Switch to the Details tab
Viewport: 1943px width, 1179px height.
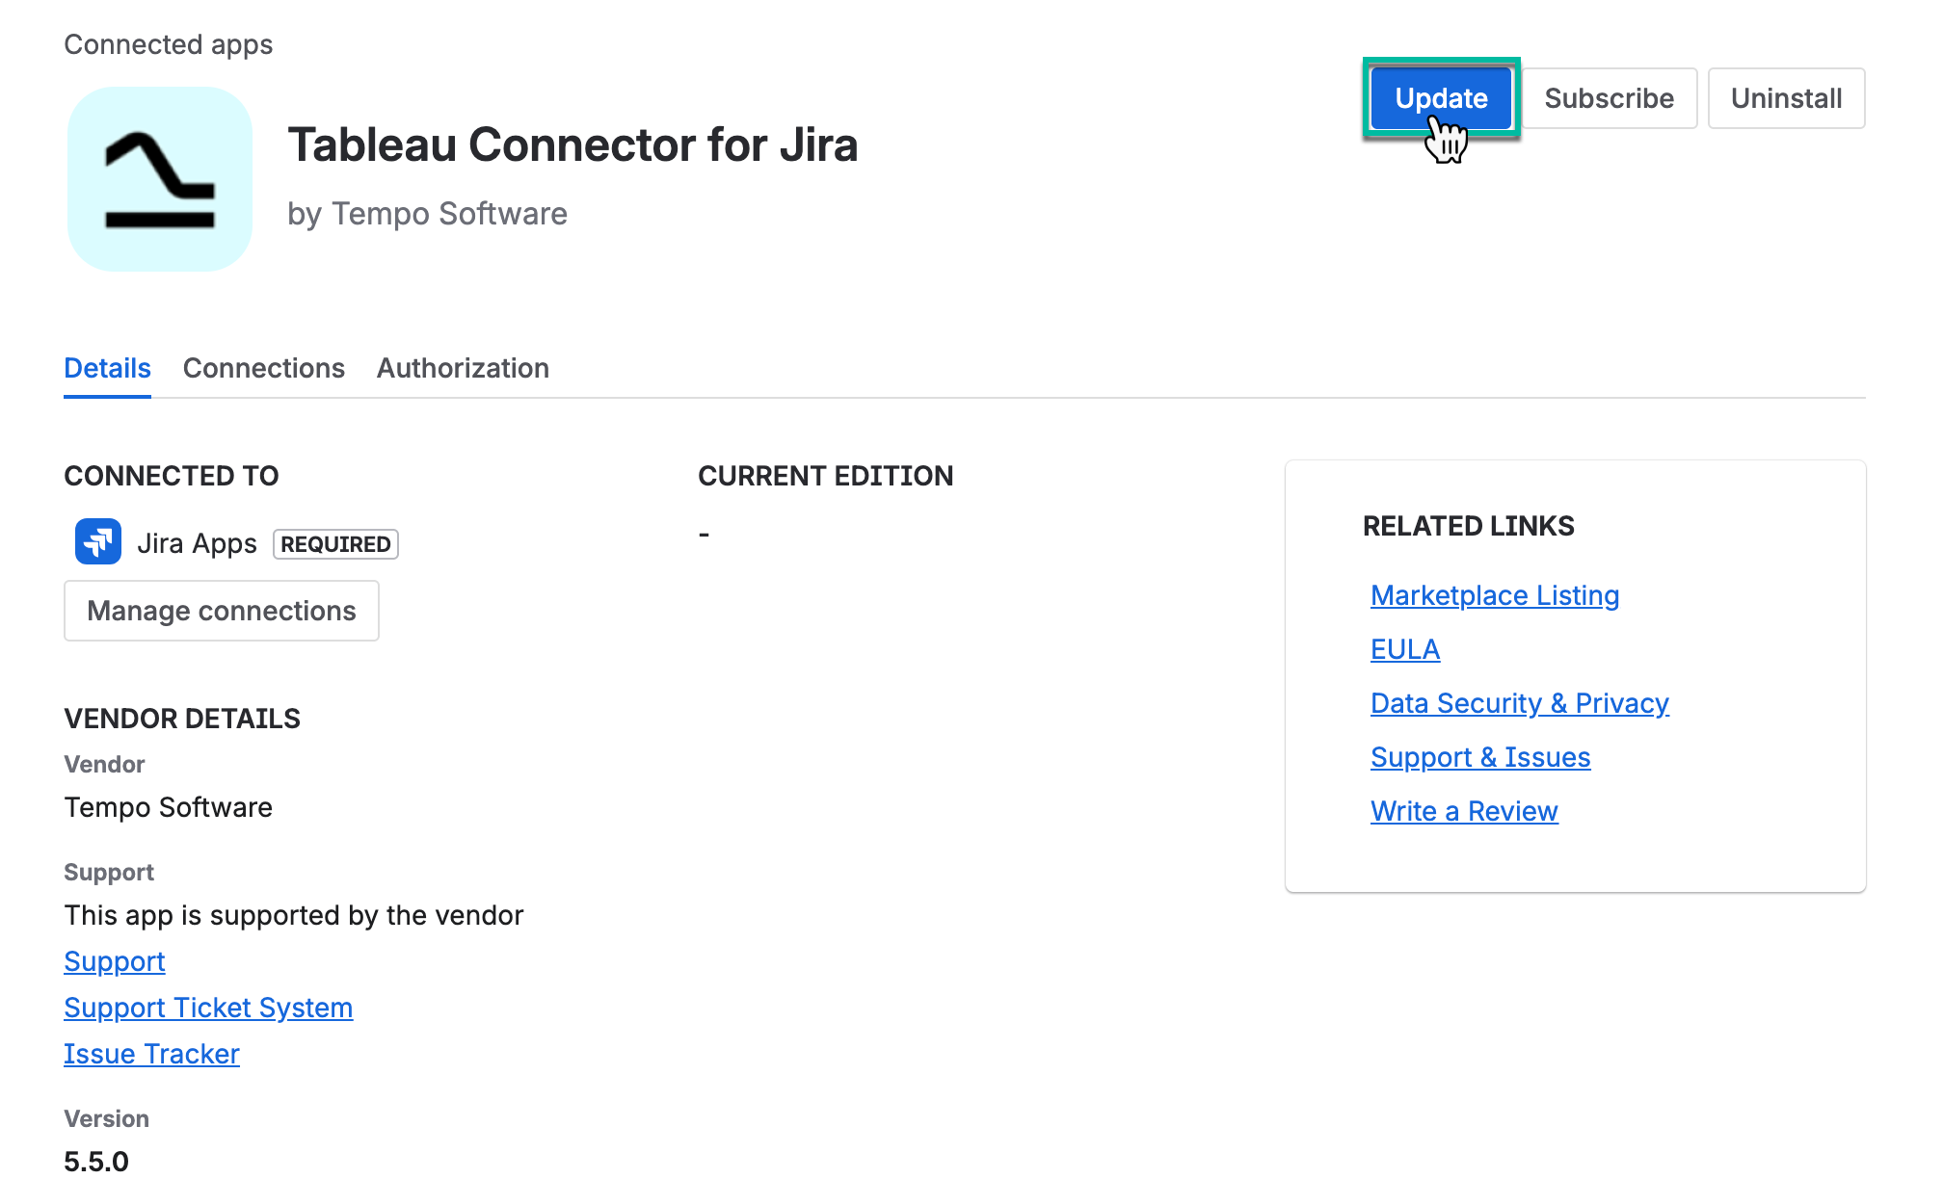[107, 368]
